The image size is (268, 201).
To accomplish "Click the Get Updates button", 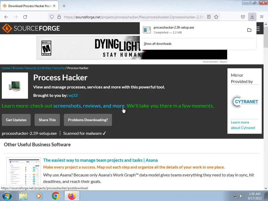I will click(x=16, y=120).
